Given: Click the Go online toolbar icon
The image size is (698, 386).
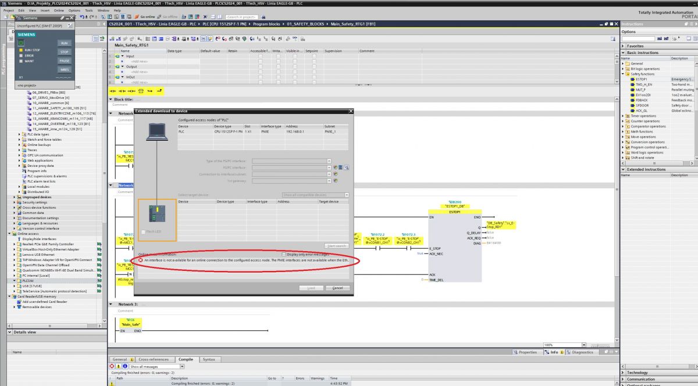Looking at the screenshot, I should 137,17.
